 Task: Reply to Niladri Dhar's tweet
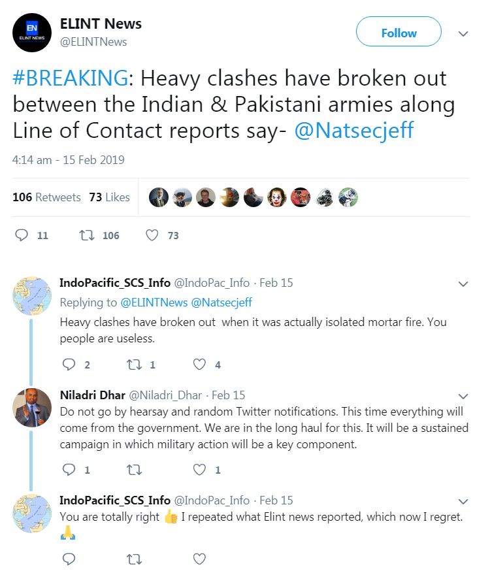click(69, 469)
